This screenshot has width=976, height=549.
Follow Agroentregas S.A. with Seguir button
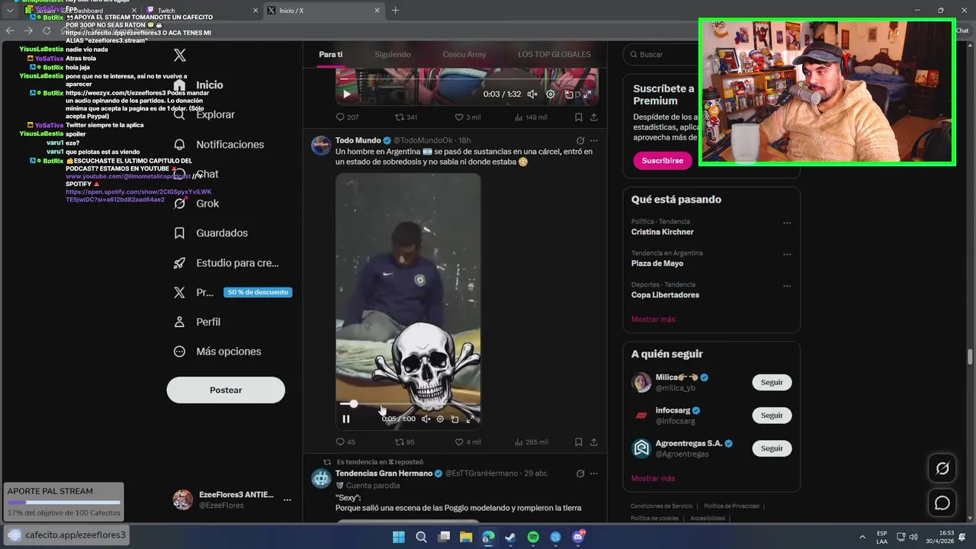pyautogui.click(x=772, y=448)
